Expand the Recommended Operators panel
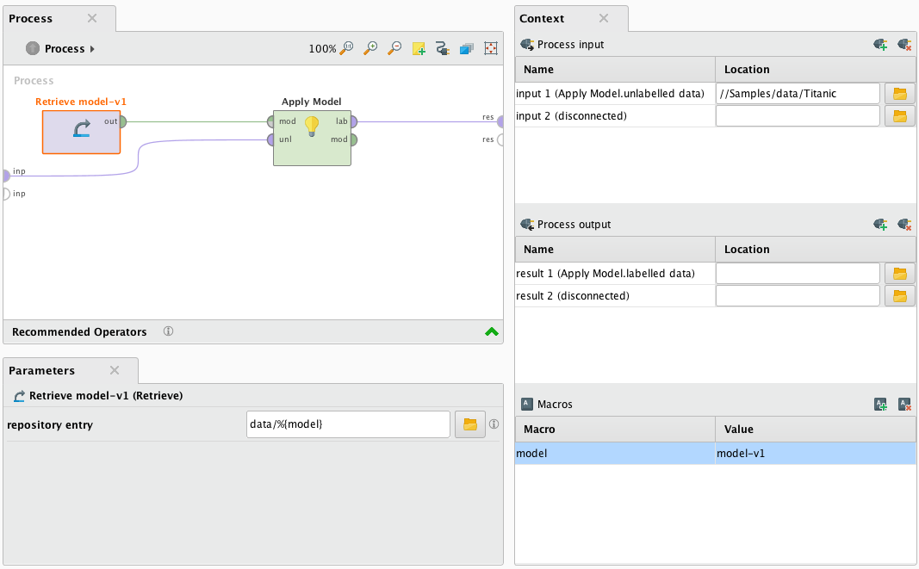Viewport: 919px width, 569px height. pos(491,331)
